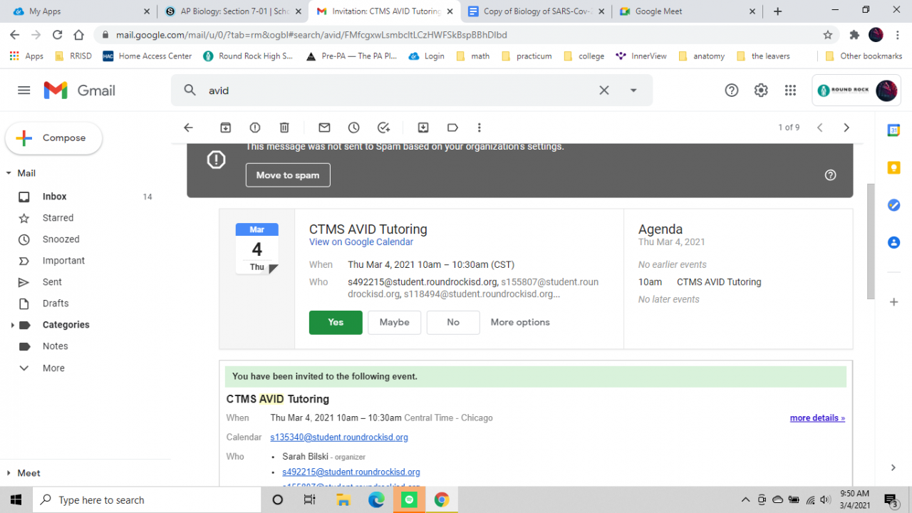Clear the avid search with X
The height and width of the screenshot is (513, 912).
click(x=603, y=90)
